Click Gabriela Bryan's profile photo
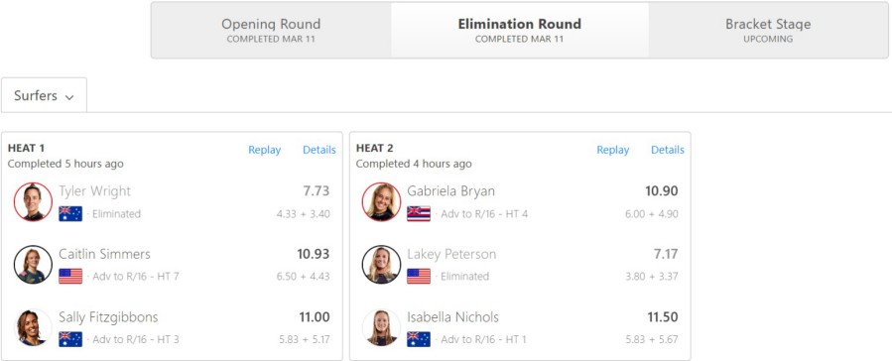This screenshot has width=892, height=361. click(x=381, y=201)
